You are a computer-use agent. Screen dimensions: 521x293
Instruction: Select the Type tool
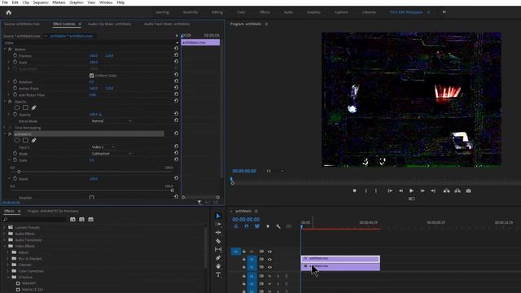point(218,274)
